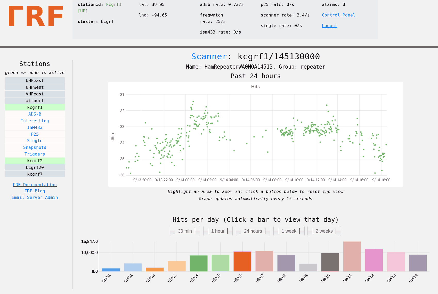This screenshot has width=438, height=294.
Task: Select the kcgrf1 station
Action: coord(35,107)
